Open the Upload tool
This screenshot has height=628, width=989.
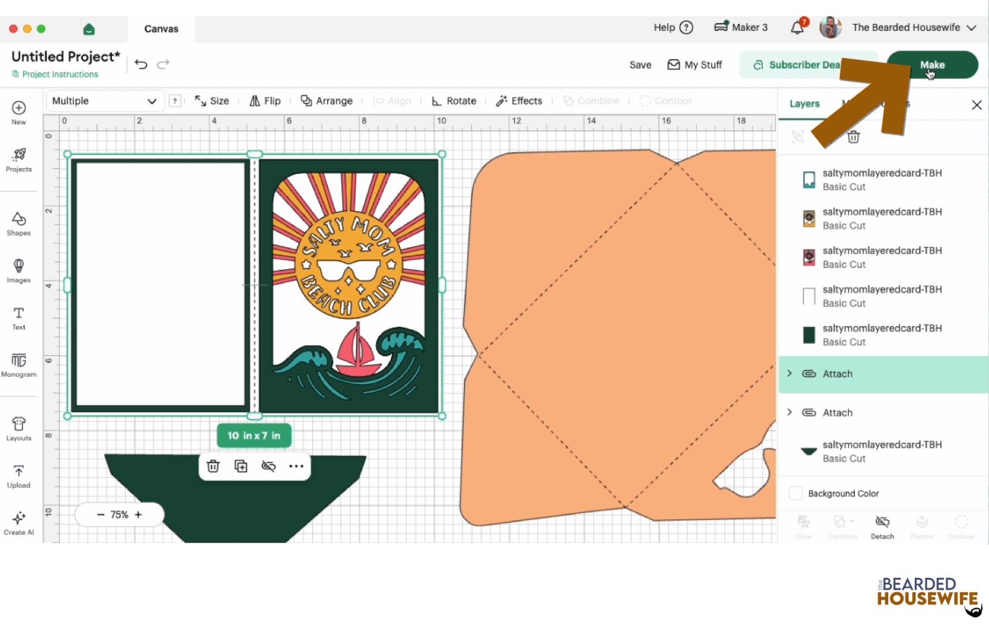(x=19, y=476)
